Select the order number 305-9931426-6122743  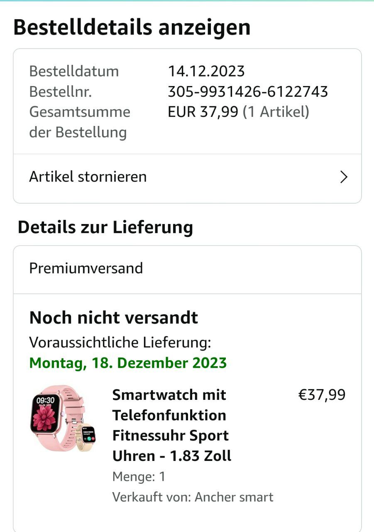[248, 91]
